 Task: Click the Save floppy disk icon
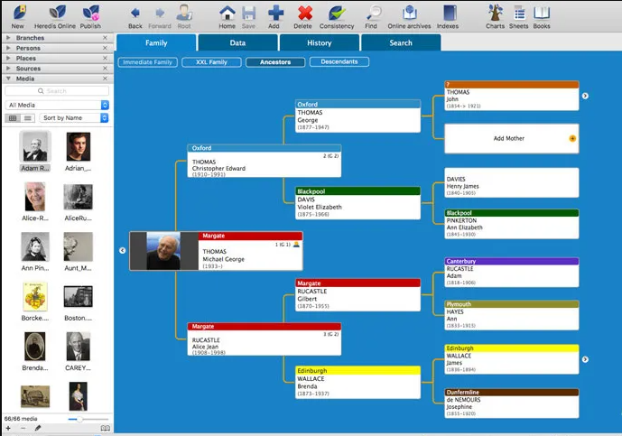point(249,13)
